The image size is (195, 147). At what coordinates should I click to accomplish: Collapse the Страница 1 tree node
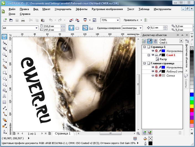pos(144,47)
